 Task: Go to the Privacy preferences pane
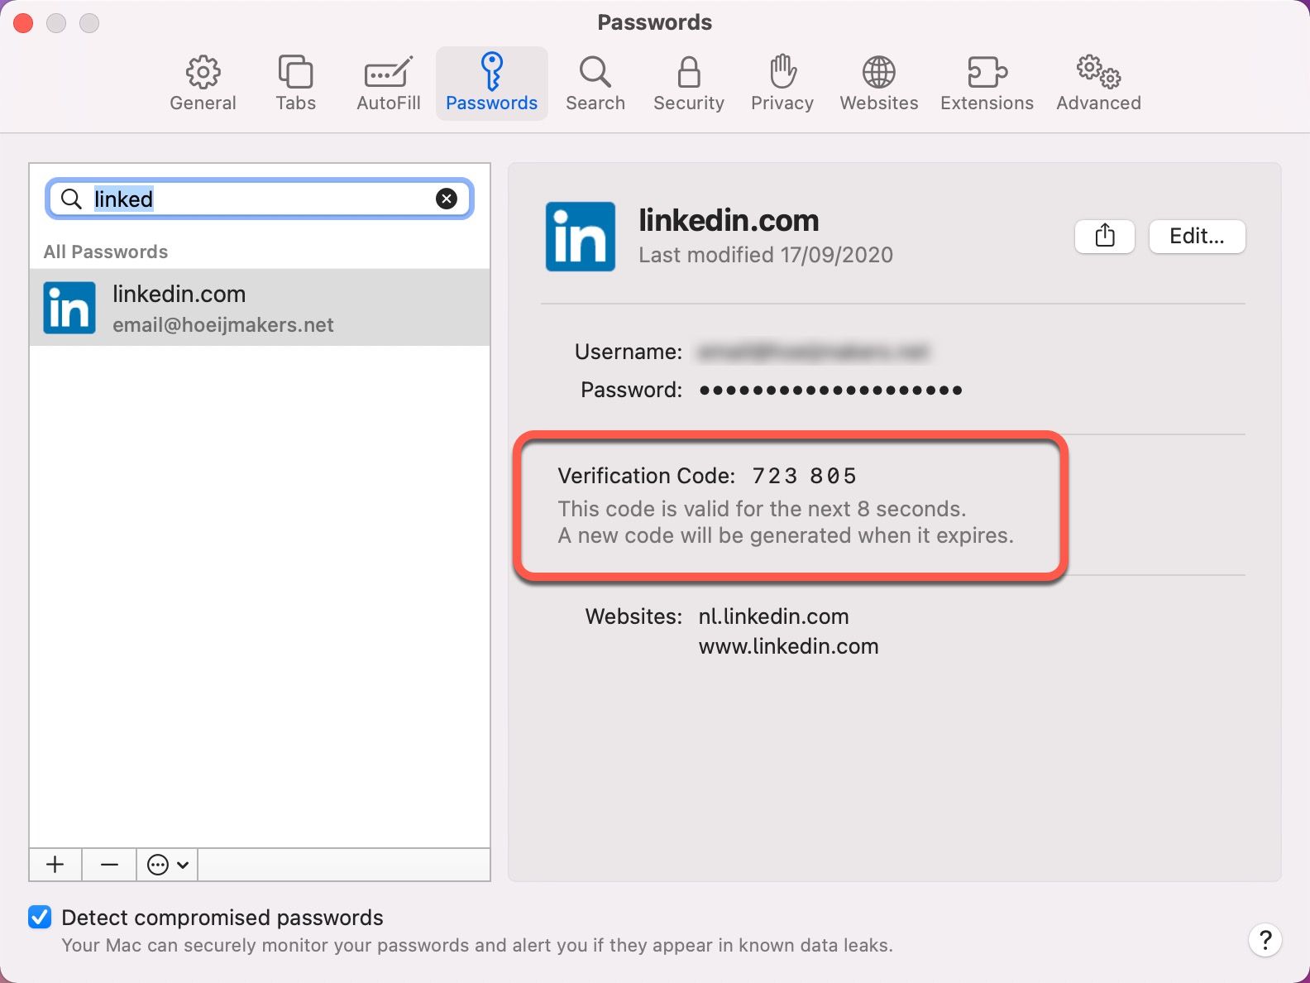coord(782,84)
